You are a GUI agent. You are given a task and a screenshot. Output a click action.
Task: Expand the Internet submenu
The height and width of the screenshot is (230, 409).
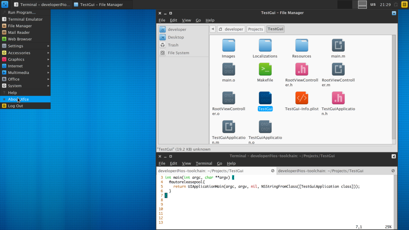pyautogui.click(x=25, y=66)
